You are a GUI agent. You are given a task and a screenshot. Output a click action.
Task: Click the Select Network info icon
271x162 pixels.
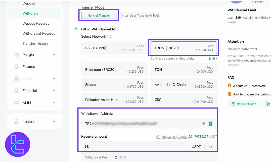coord(109,36)
